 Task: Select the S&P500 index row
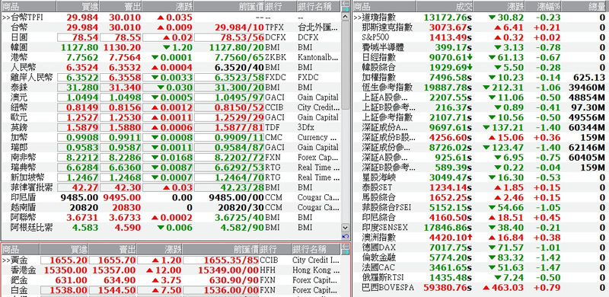coord(481,37)
